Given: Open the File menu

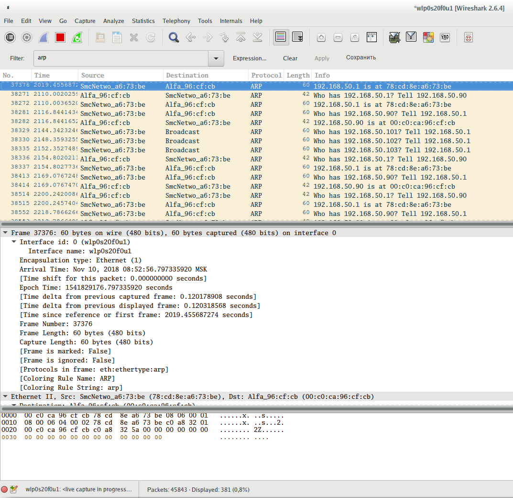Looking at the screenshot, I should 9,21.
